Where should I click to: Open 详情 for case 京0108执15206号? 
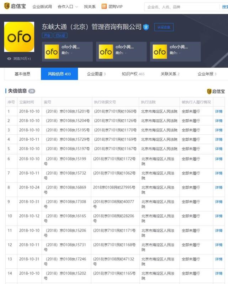[219, 231]
